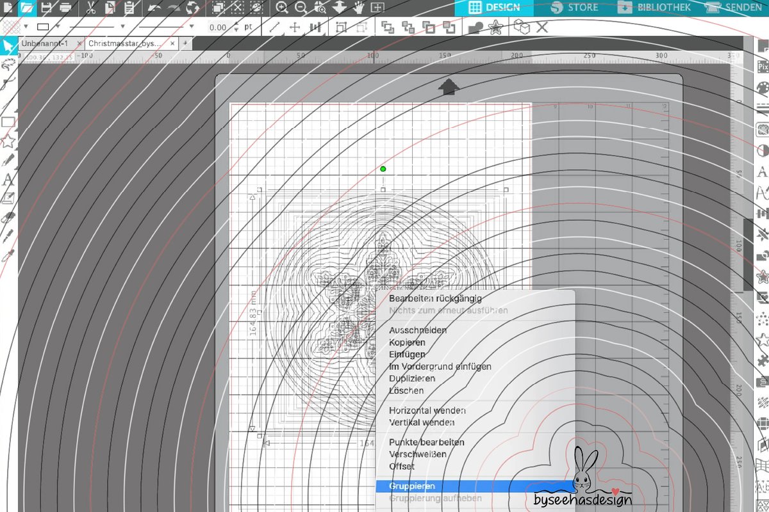Open a file with the folder icon
This screenshot has height=512, width=769.
(x=27, y=8)
